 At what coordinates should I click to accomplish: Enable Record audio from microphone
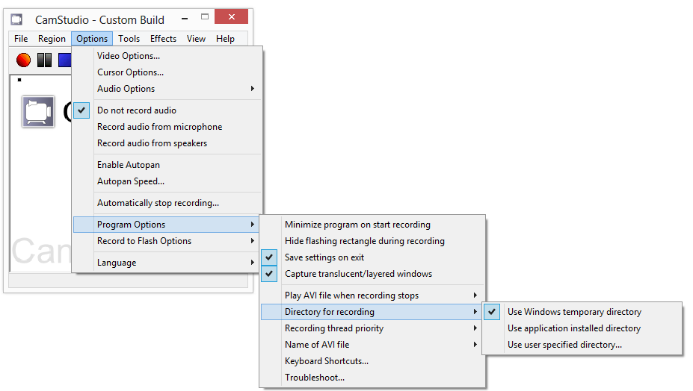159,127
